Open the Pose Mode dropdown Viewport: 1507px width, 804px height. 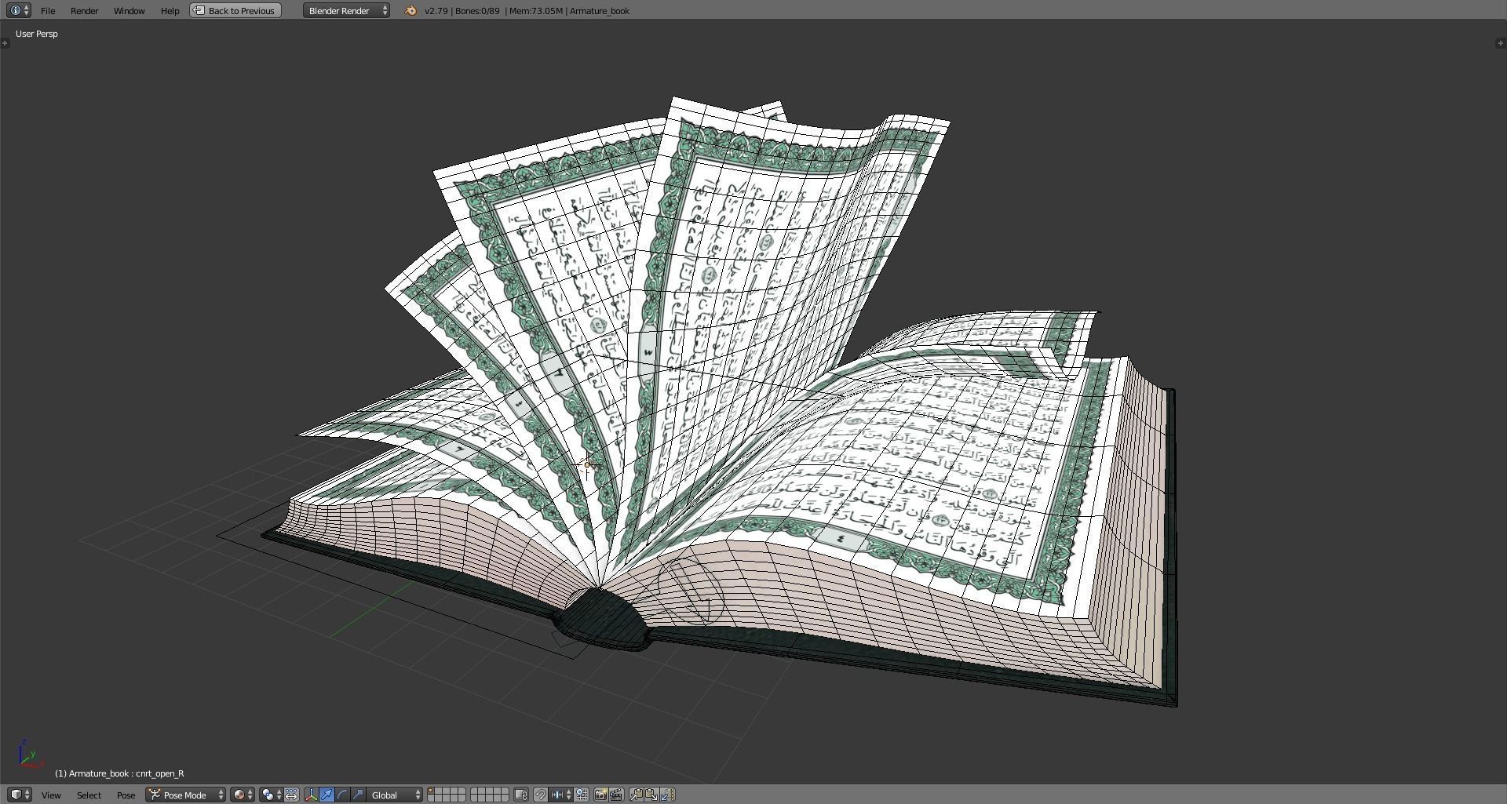click(x=185, y=795)
